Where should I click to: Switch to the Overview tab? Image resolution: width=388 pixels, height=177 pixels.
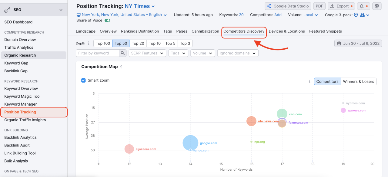coord(108,31)
